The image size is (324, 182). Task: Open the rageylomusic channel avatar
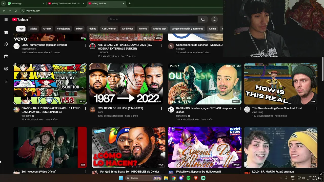click(16, 46)
